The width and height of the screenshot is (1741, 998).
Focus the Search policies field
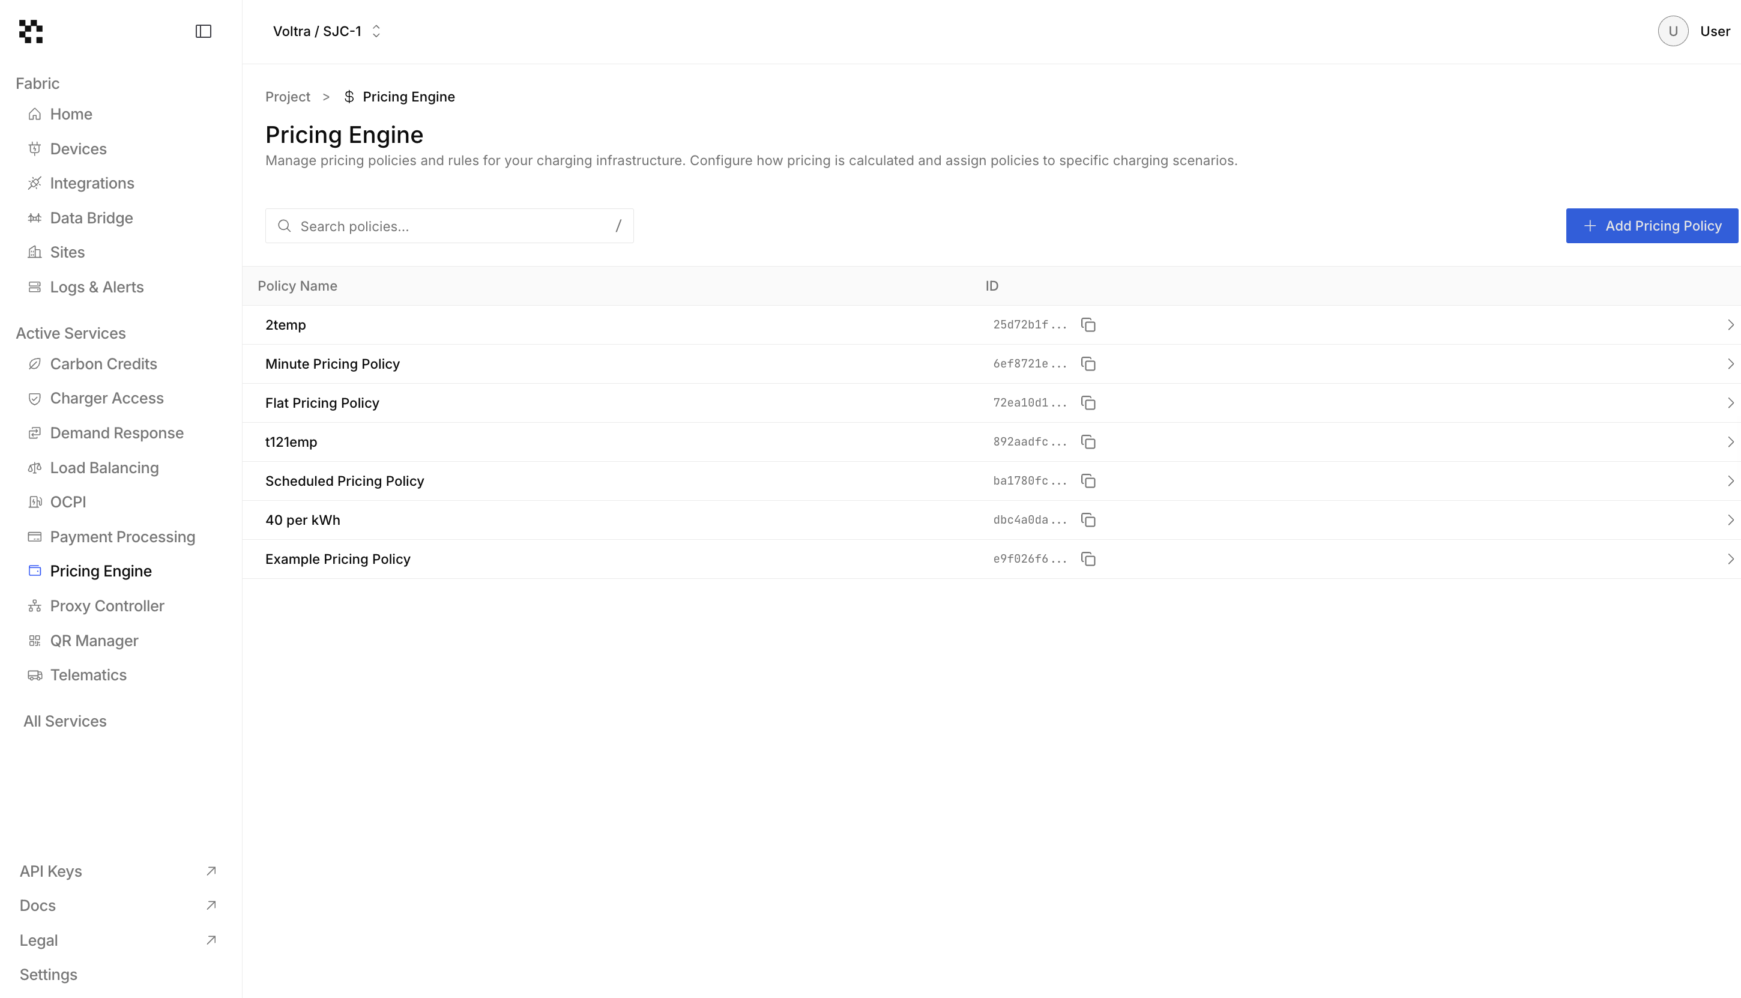[x=450, y=226]
